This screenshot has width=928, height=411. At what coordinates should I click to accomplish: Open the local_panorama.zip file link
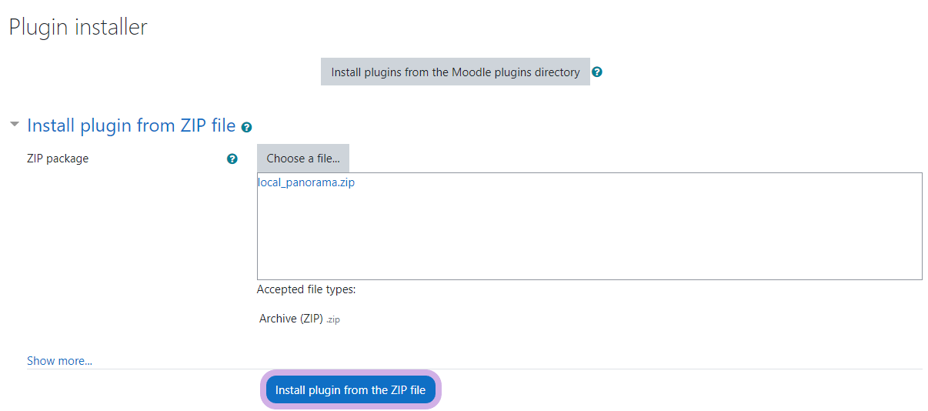pyautogui.click(x=306, y=183)
